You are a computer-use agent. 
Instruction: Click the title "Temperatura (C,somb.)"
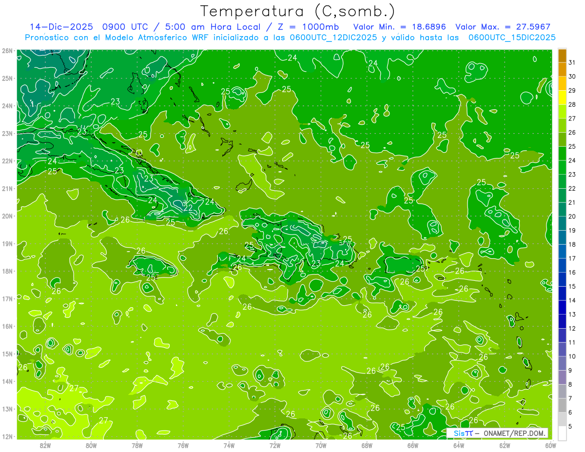coord(297,12)
